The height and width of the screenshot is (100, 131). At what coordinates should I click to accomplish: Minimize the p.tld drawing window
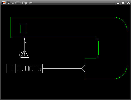click(x=118, y=3)
